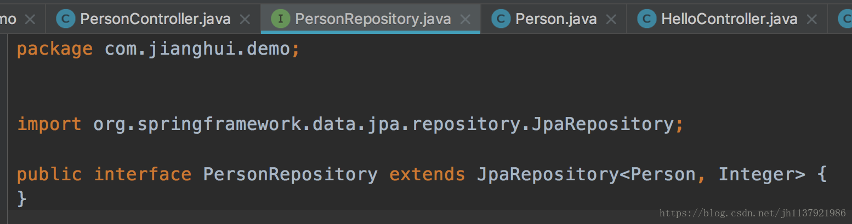Close the PersonController.java tab
Viewport: 852px width, 224px height.
[x=245, y=20]
